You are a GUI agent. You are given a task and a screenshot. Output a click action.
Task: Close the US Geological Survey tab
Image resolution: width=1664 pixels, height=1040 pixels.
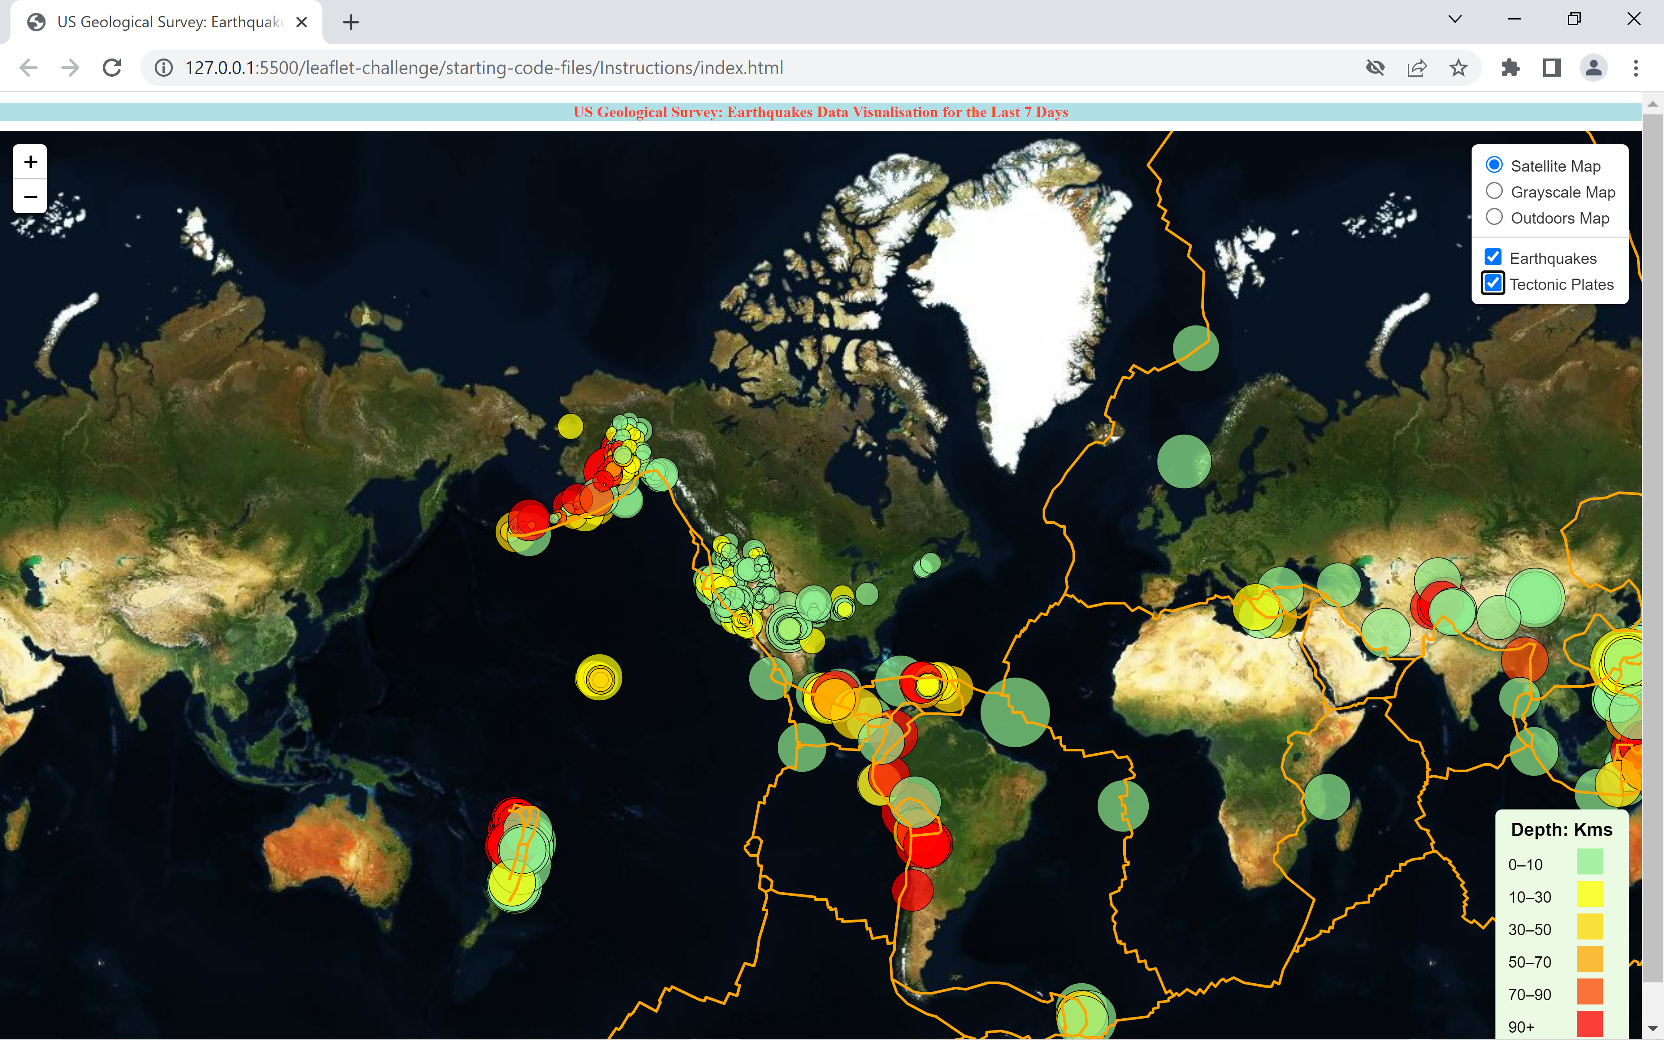[301, 22]
